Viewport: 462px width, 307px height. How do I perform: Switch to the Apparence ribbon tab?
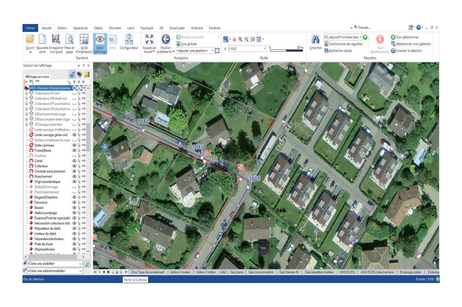click(x=80, y=28)
